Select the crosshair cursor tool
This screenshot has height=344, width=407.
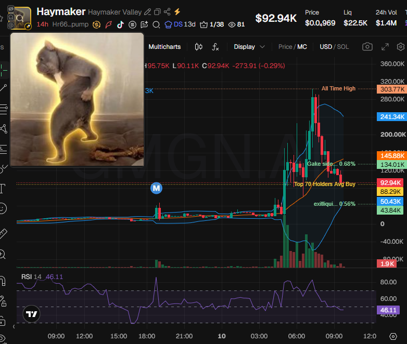pos(4,70)
